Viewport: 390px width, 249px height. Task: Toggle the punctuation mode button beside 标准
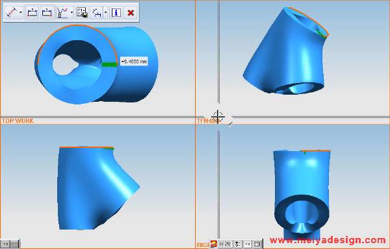pyautogui.click(x=248, y=244)
